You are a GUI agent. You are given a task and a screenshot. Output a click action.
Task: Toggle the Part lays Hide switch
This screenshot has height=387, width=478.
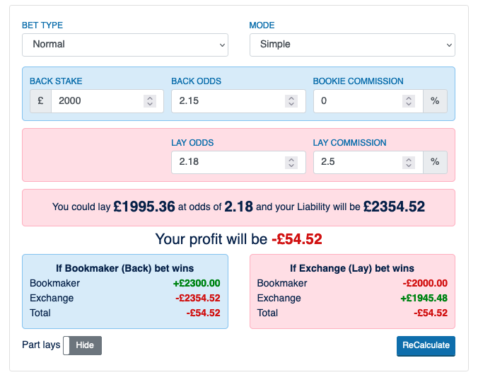coord(83,345)
